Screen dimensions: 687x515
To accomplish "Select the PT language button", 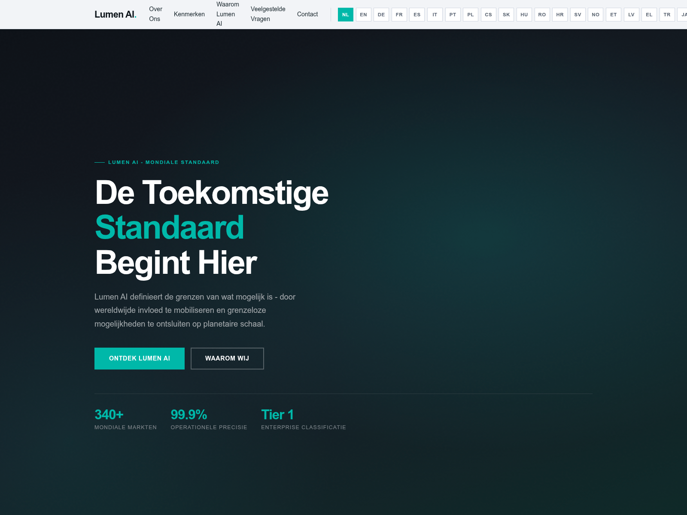I will coord(453,15).
